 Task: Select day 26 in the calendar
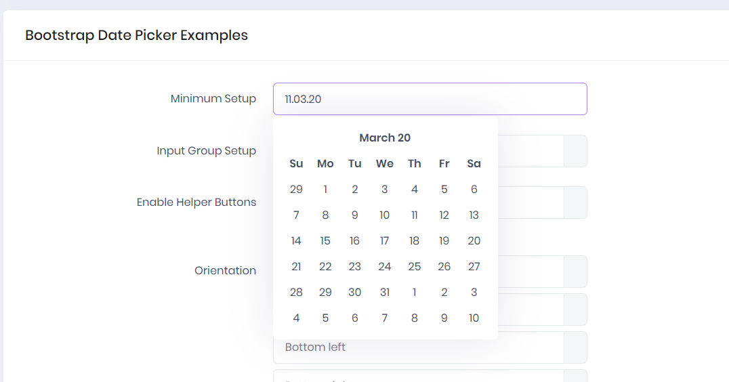tap(444, 267)
